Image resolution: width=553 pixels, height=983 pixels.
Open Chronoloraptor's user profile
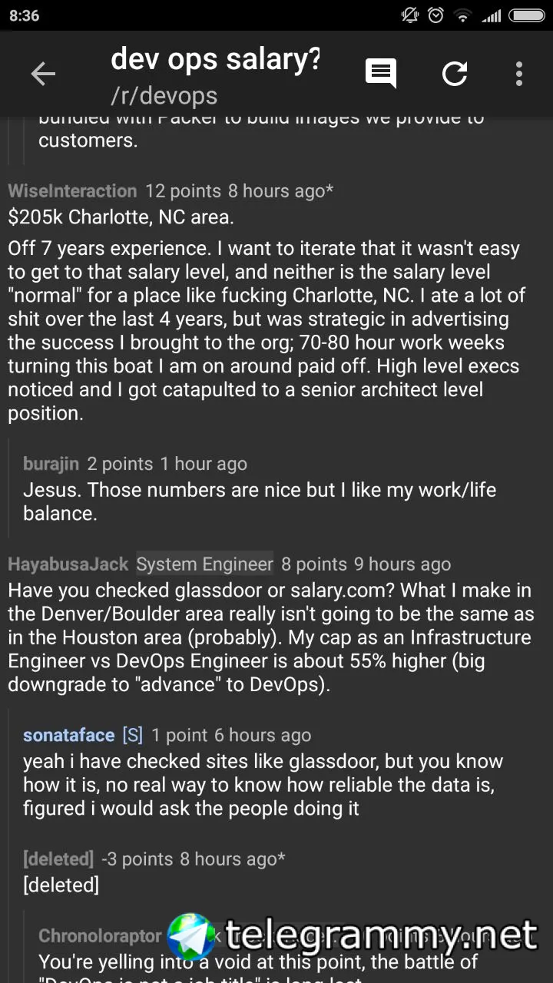pos(100,936)
